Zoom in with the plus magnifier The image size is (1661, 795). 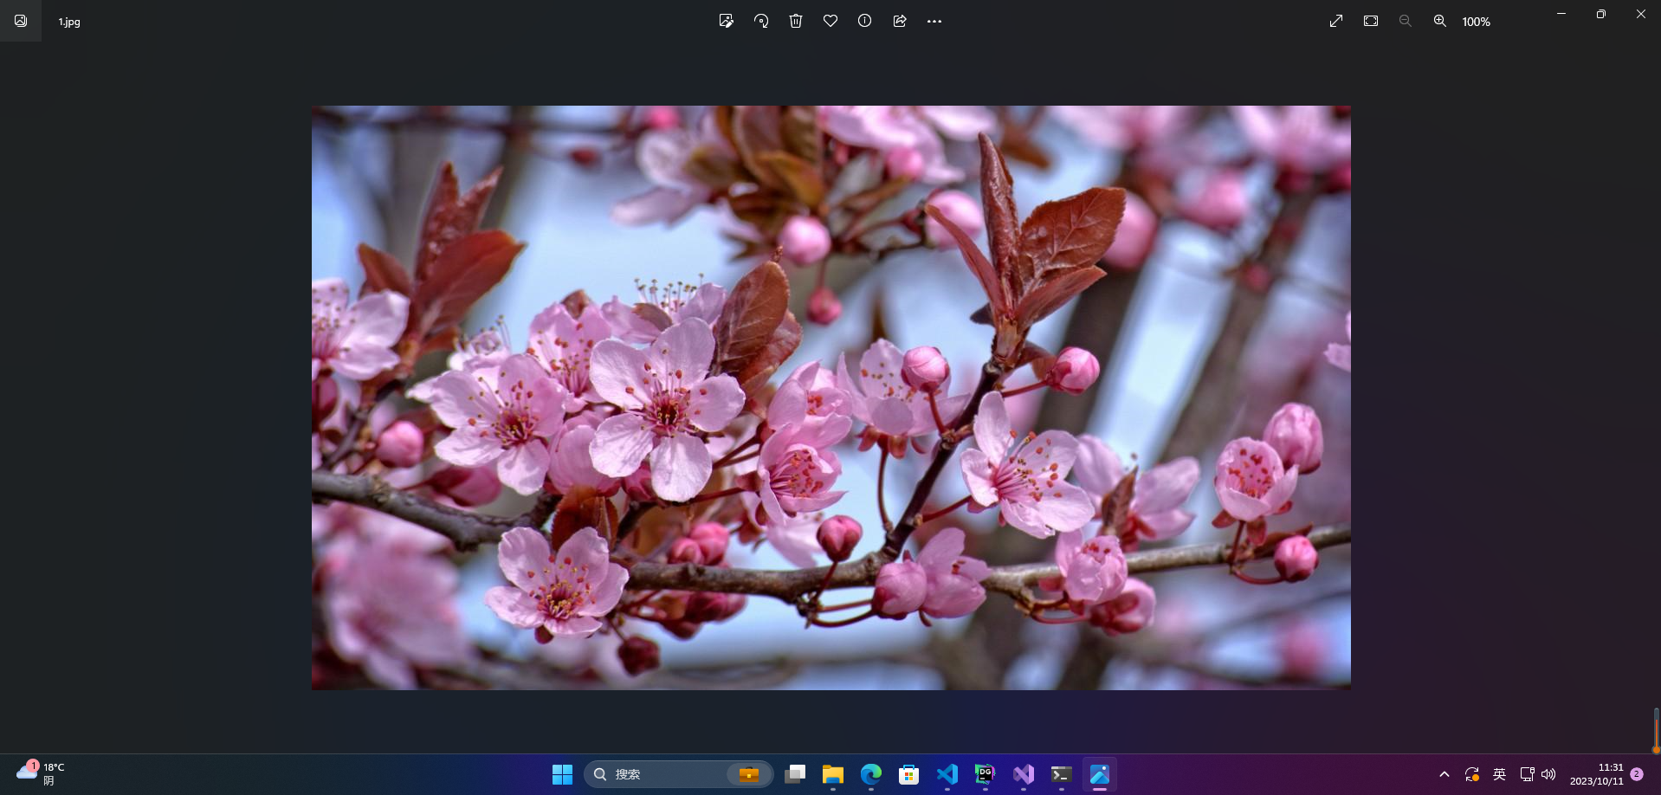click(x=1440, y=21)
